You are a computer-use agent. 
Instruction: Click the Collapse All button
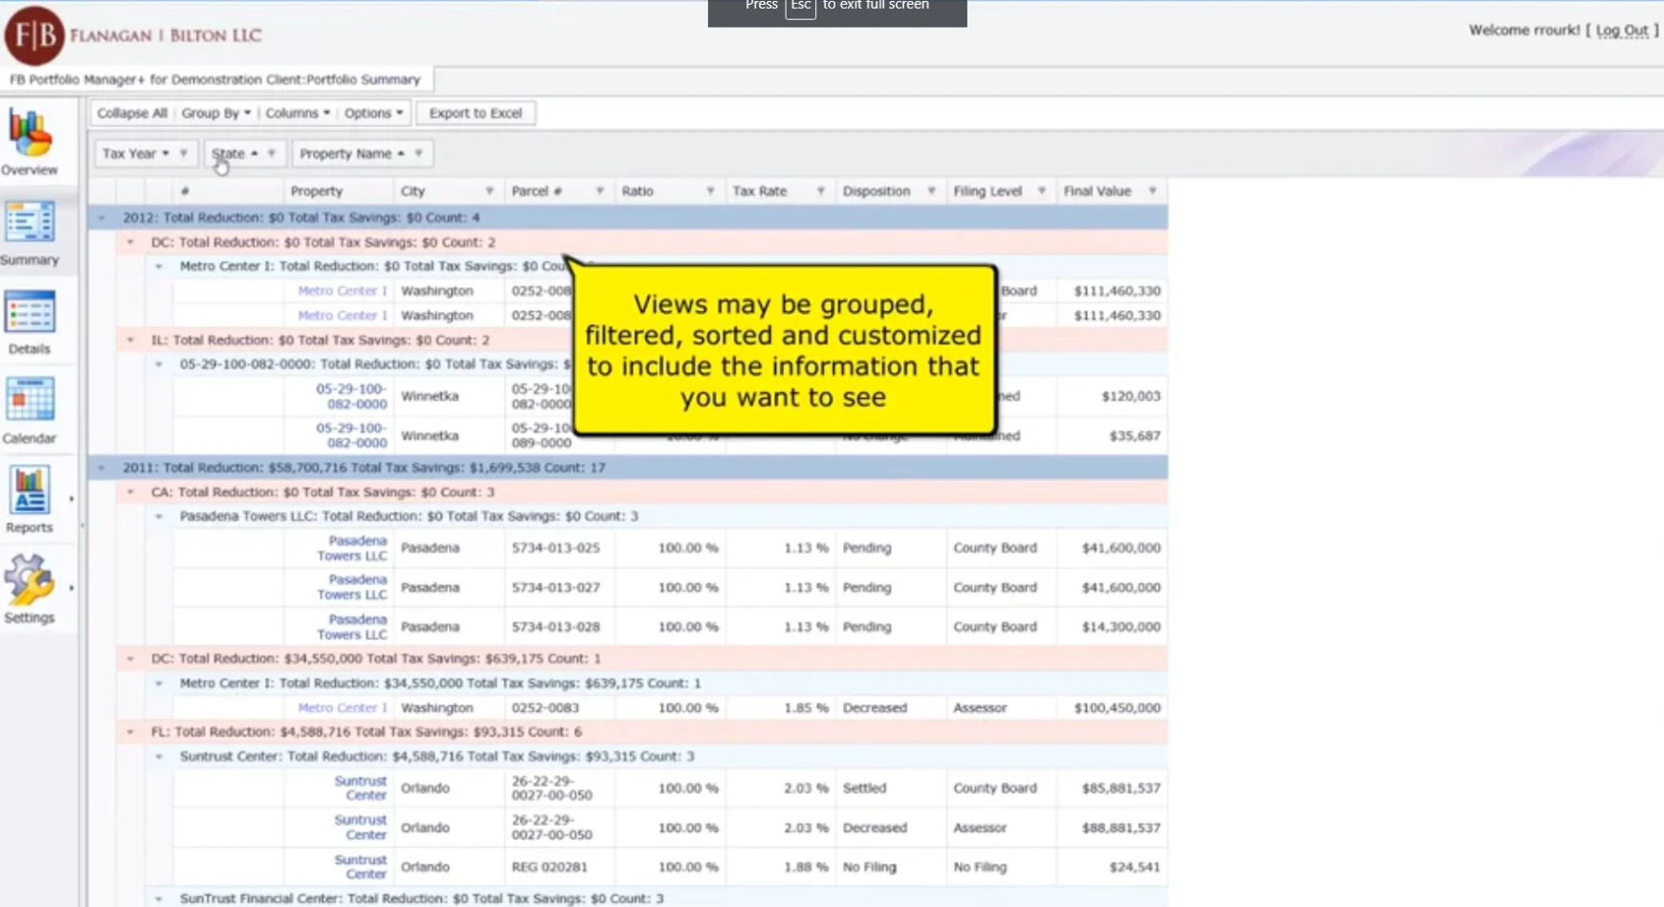click(131, 113)
